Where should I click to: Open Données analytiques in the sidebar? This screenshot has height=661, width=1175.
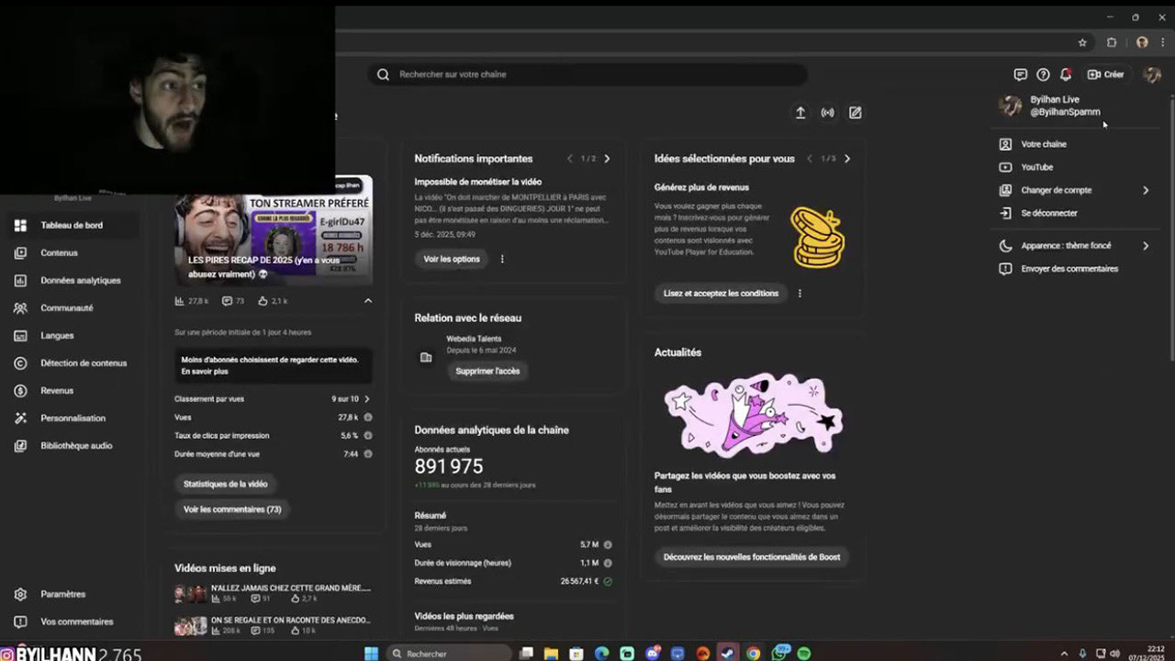(81, 280)
